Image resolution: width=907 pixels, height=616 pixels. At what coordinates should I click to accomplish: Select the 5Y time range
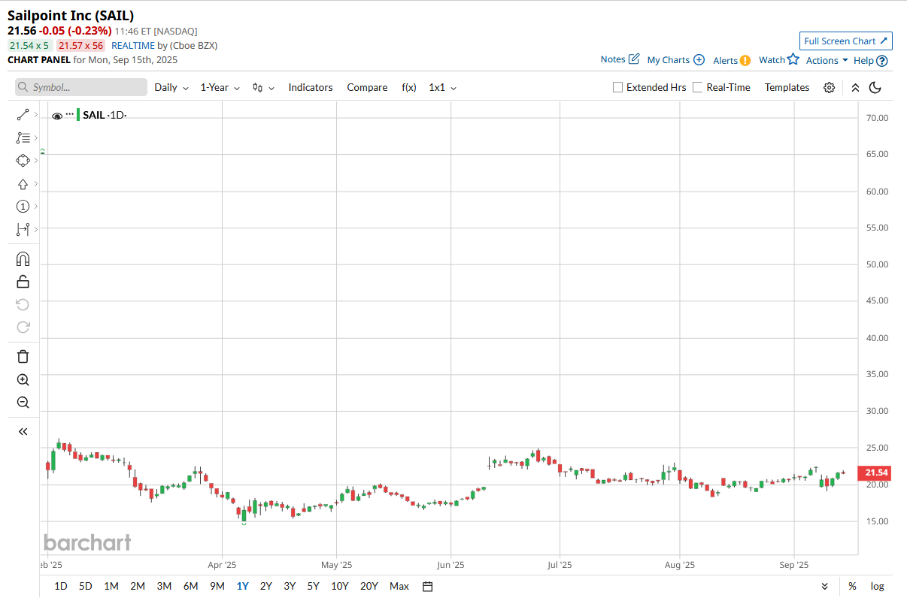point(313,586)
